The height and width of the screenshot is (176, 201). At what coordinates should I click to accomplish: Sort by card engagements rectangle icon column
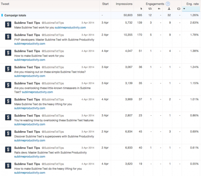179,9
